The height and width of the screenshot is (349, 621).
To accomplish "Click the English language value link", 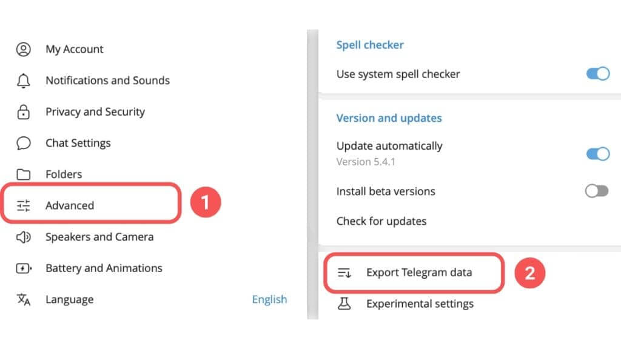I will (x=270, y=299).
